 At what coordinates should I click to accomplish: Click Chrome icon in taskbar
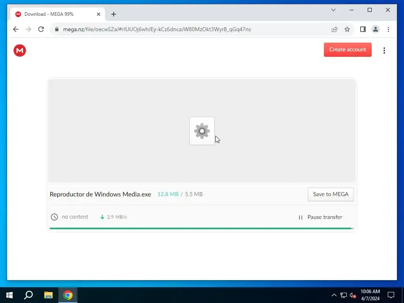click(68, 295)
